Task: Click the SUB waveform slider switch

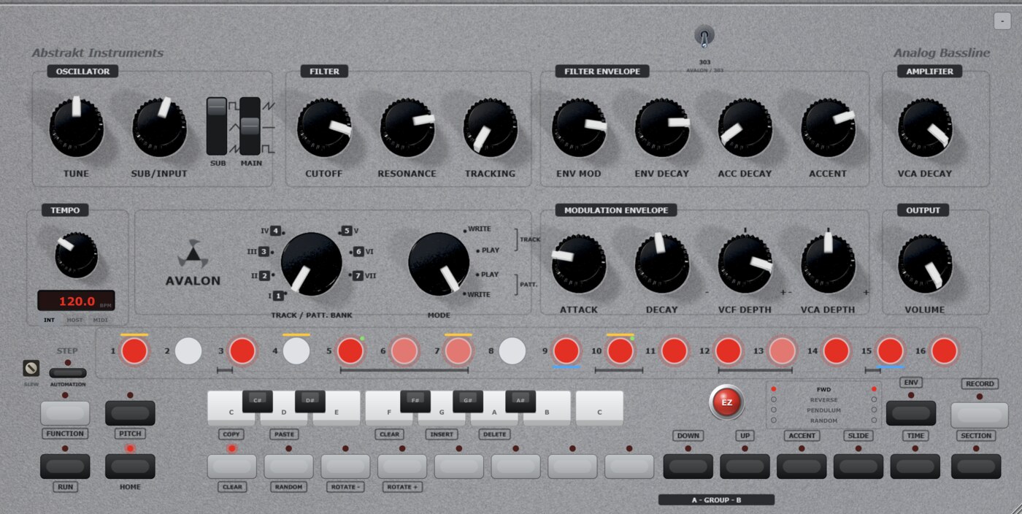Action: coord(217,126)
